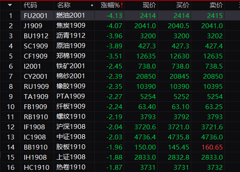
Task: Click 螺纹1910 name cell
Action: coord(71,117)
